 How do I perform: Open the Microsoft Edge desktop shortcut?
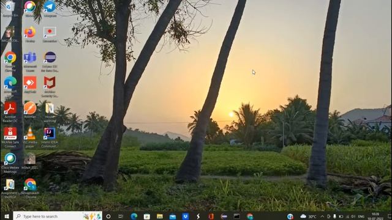point(10,87)
